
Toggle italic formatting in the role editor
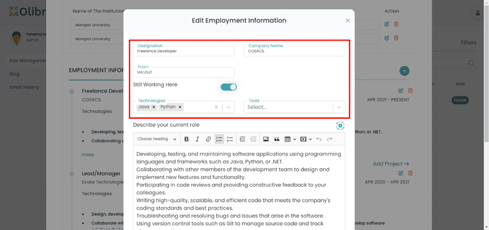click(197, 139)
